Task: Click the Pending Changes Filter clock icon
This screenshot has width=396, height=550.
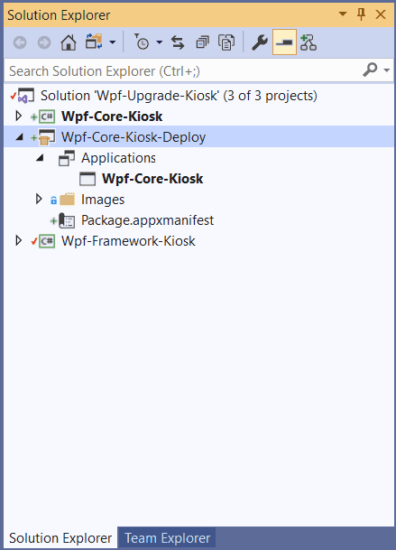Action: pos(142,42)
